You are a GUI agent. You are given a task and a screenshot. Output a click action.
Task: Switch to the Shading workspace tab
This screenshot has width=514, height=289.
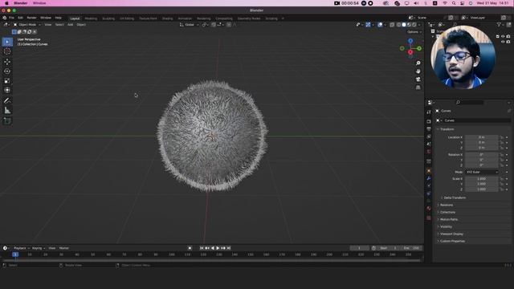[167, 18]
